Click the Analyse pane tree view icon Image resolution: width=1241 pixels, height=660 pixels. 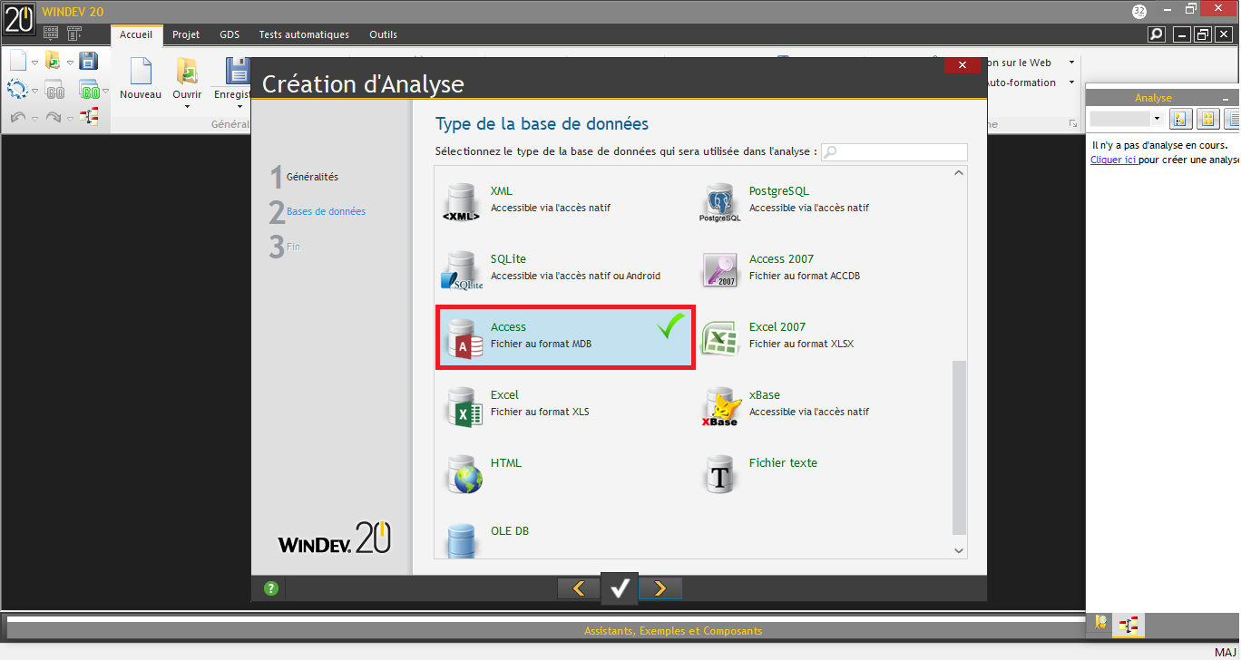[x=1180, y=119]
